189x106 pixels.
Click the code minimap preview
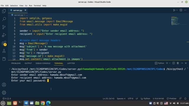176,21
